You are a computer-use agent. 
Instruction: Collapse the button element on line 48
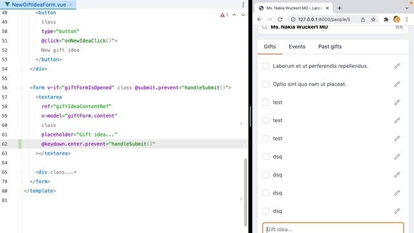tap(21, 13)
